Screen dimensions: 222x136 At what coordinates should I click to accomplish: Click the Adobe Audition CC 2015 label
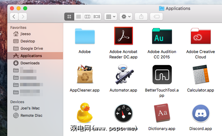click(x=162, y=54)
